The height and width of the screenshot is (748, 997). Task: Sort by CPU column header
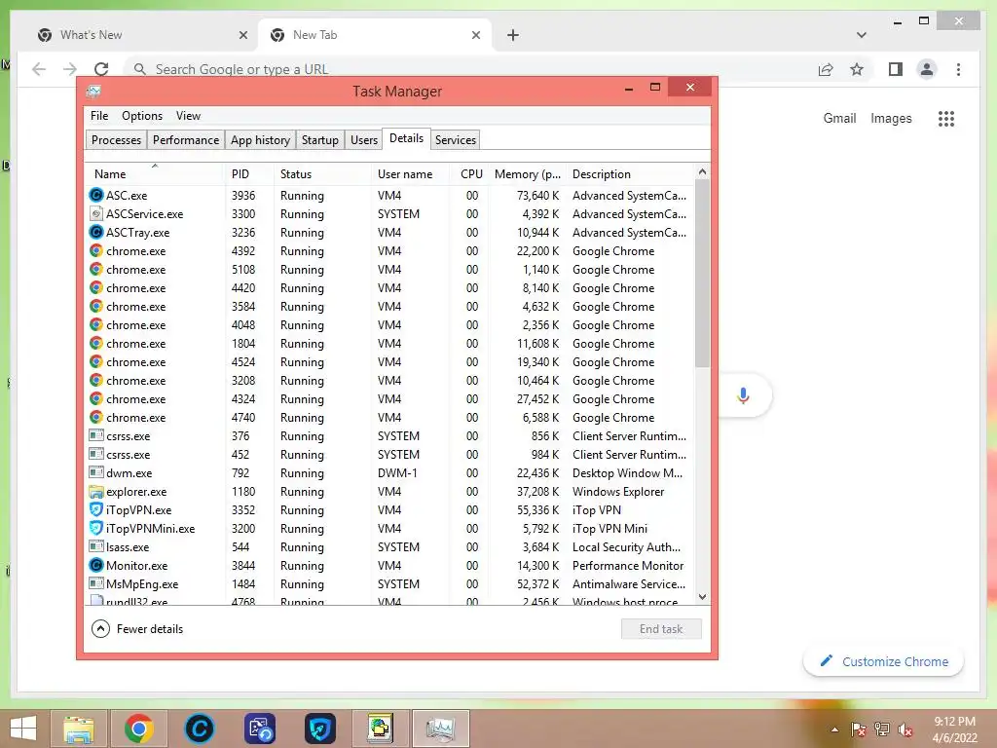(x=471, y=174)
